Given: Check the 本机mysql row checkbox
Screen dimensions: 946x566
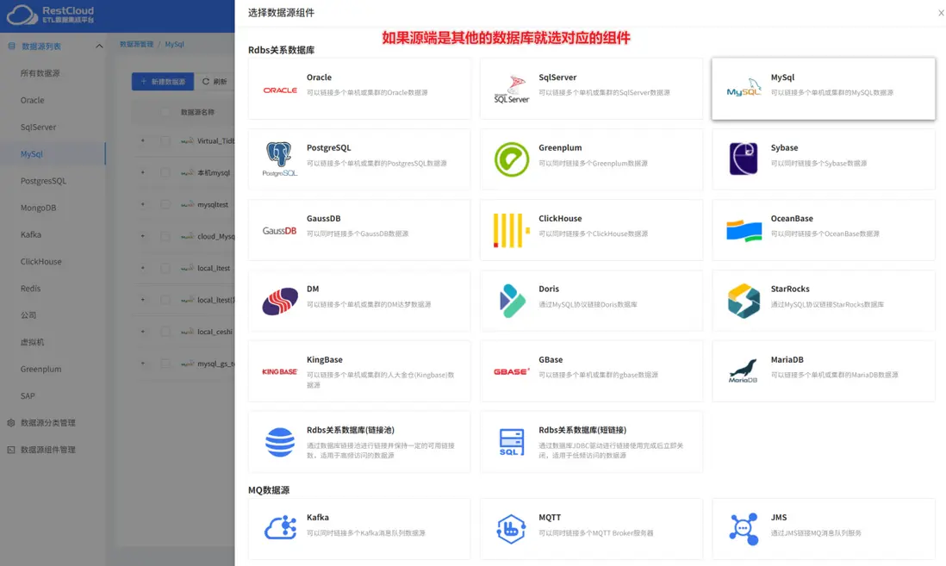Looking at the screenshot, I should (165, 172).
